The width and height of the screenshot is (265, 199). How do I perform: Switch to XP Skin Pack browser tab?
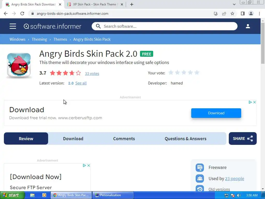tap(95, 4)
